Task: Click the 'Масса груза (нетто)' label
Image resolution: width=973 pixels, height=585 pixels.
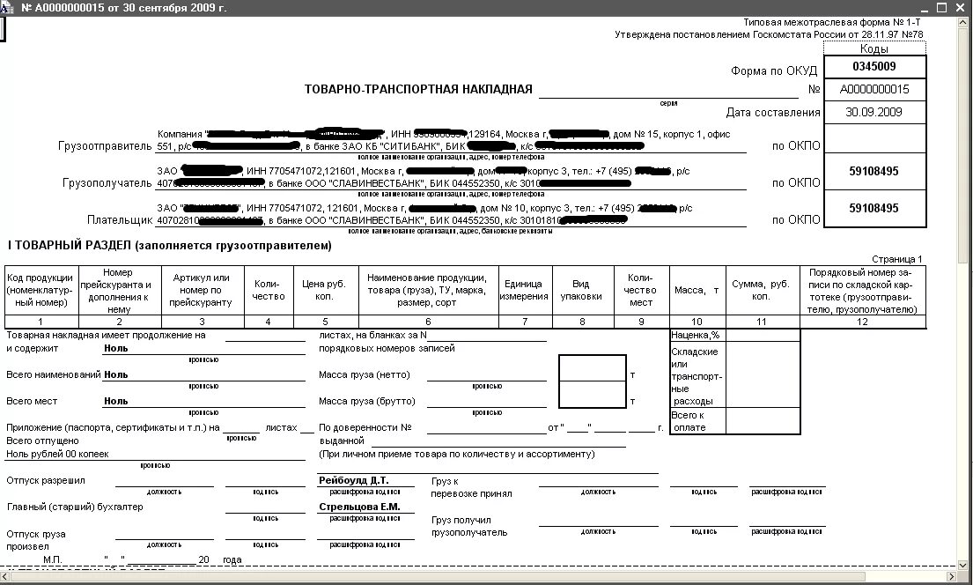Action: pos(365,375)
